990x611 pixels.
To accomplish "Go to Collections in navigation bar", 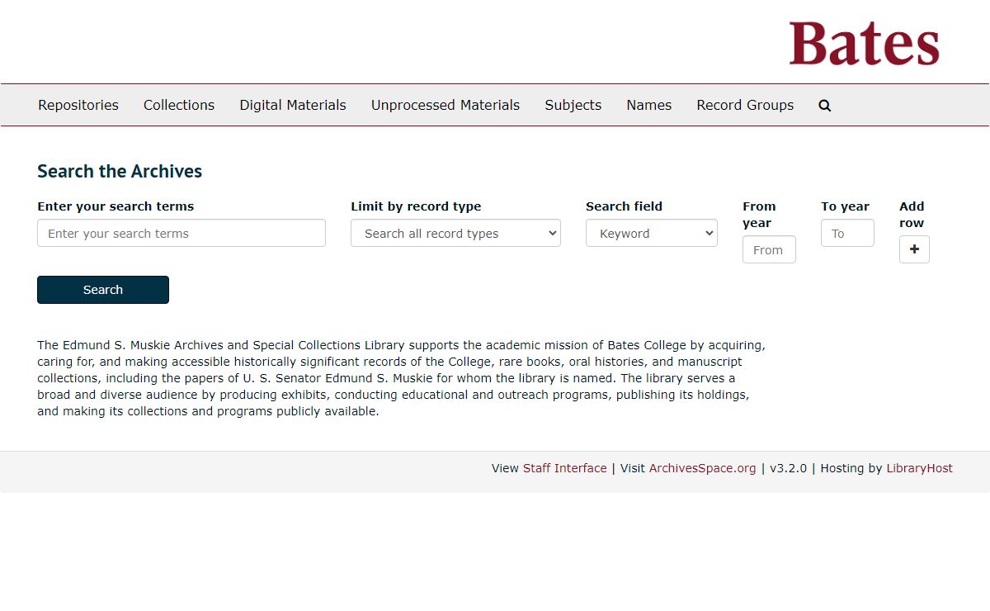I will click(x=179, y=105).
